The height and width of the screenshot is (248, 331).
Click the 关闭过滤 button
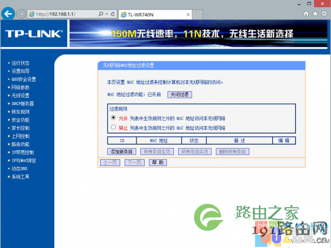click(179, 94)
